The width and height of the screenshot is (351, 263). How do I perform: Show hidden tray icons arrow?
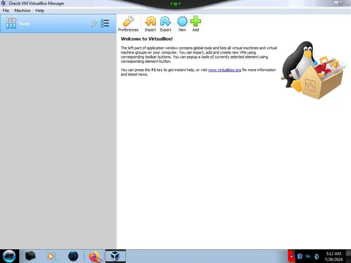[291, 256]
